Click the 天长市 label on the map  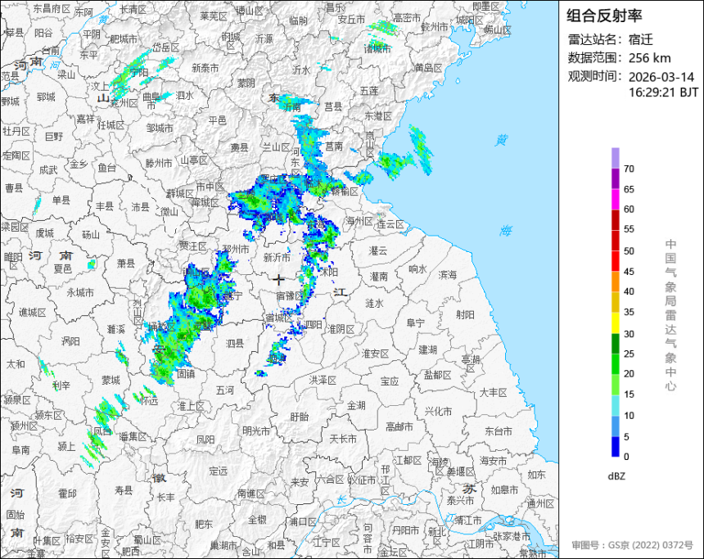point(343,438)
